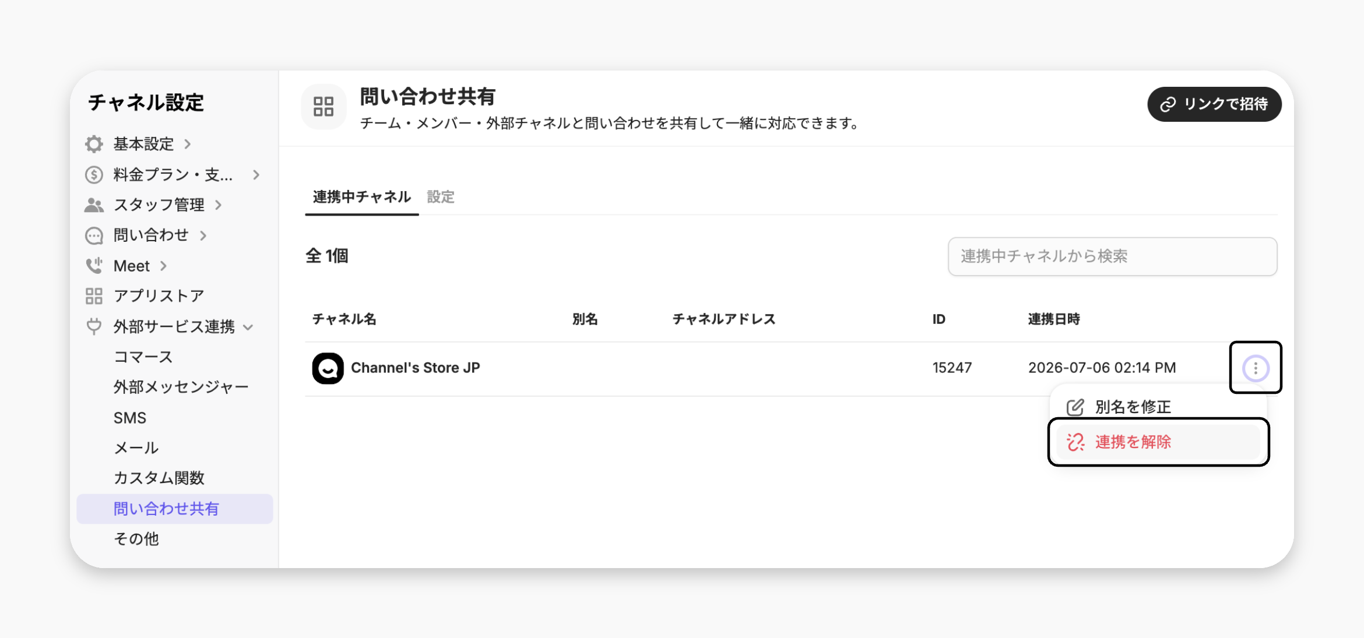Viewport: 1364px width, 638px height.
Task: Collapse the 外部サービス連携 chevron
Action: click(x=248, y=327)
